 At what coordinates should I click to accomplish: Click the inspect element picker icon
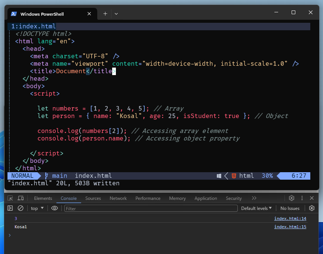coord(10,198)
